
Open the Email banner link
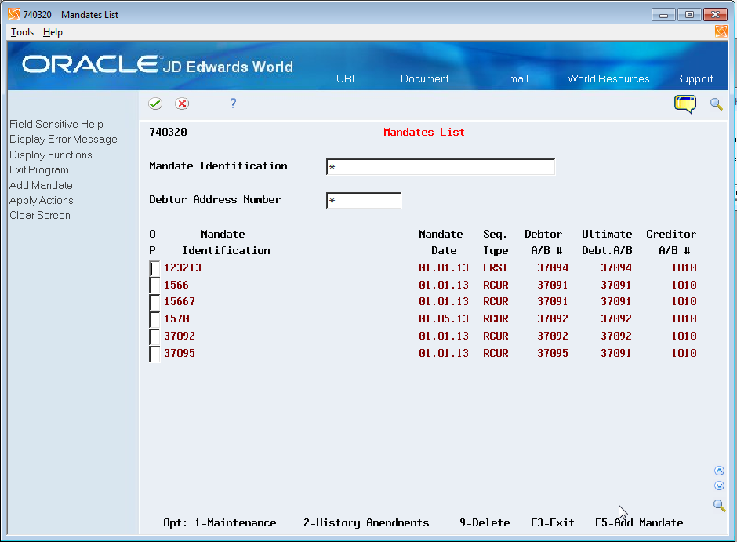[514, 78]
